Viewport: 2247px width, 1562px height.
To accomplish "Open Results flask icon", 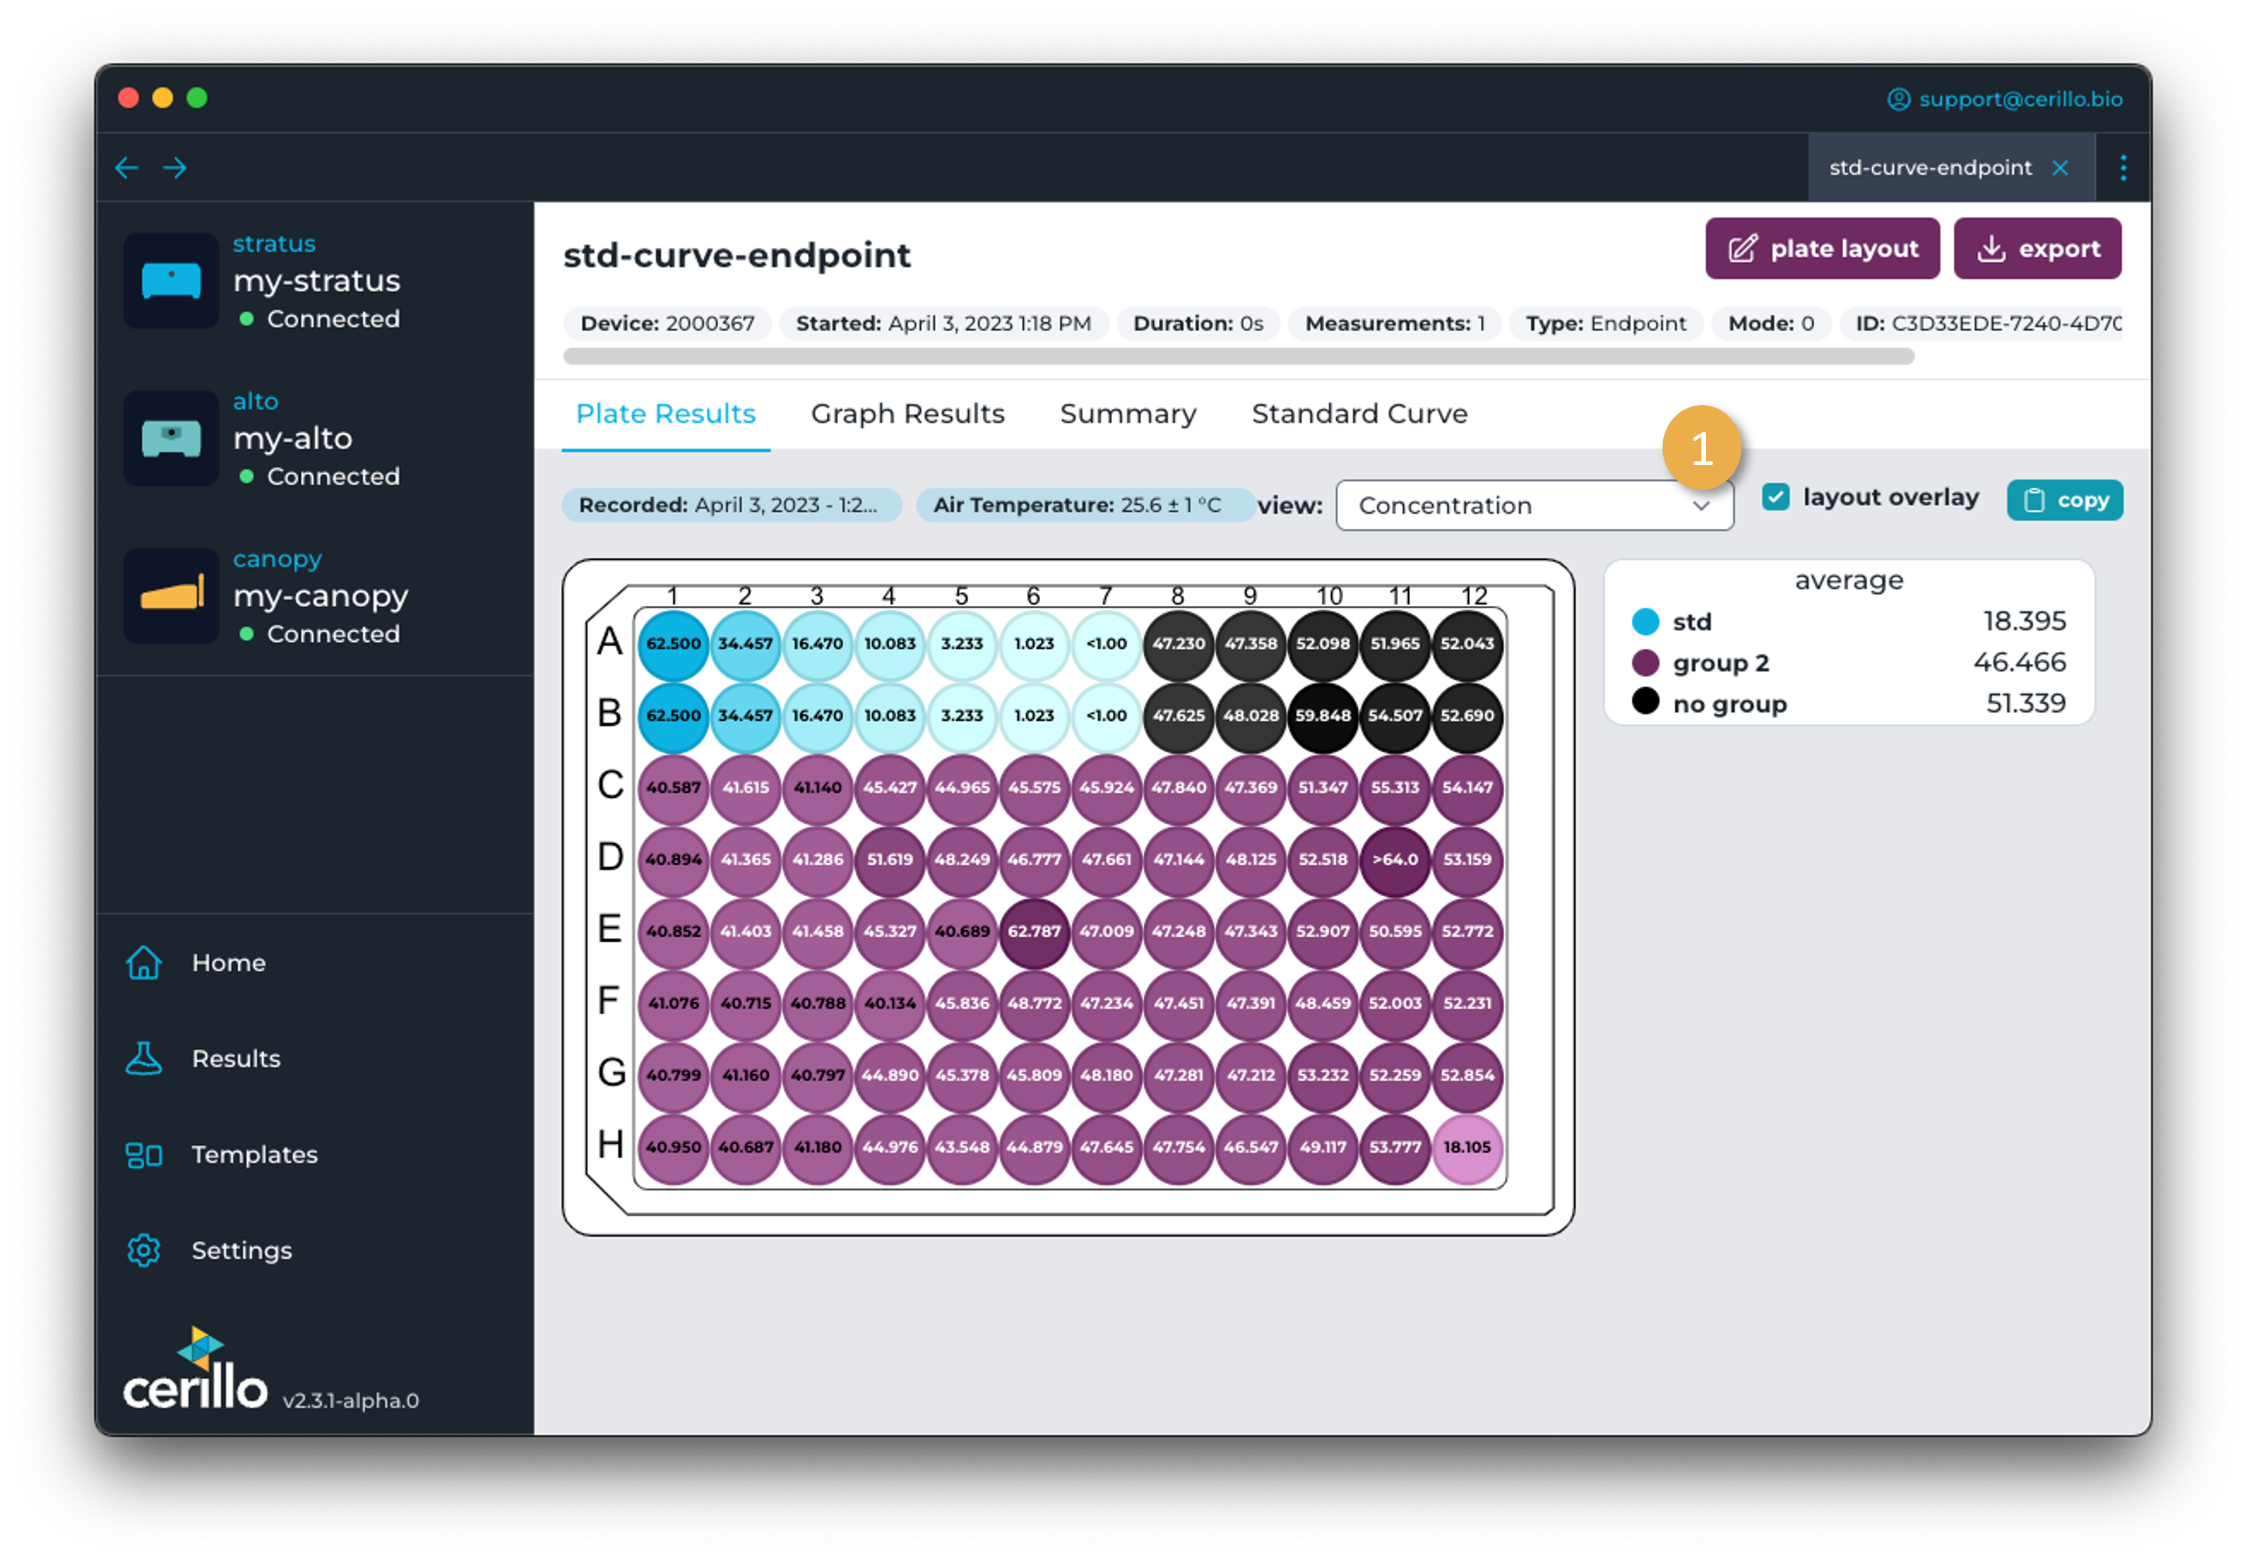I will coord(144,1059).
